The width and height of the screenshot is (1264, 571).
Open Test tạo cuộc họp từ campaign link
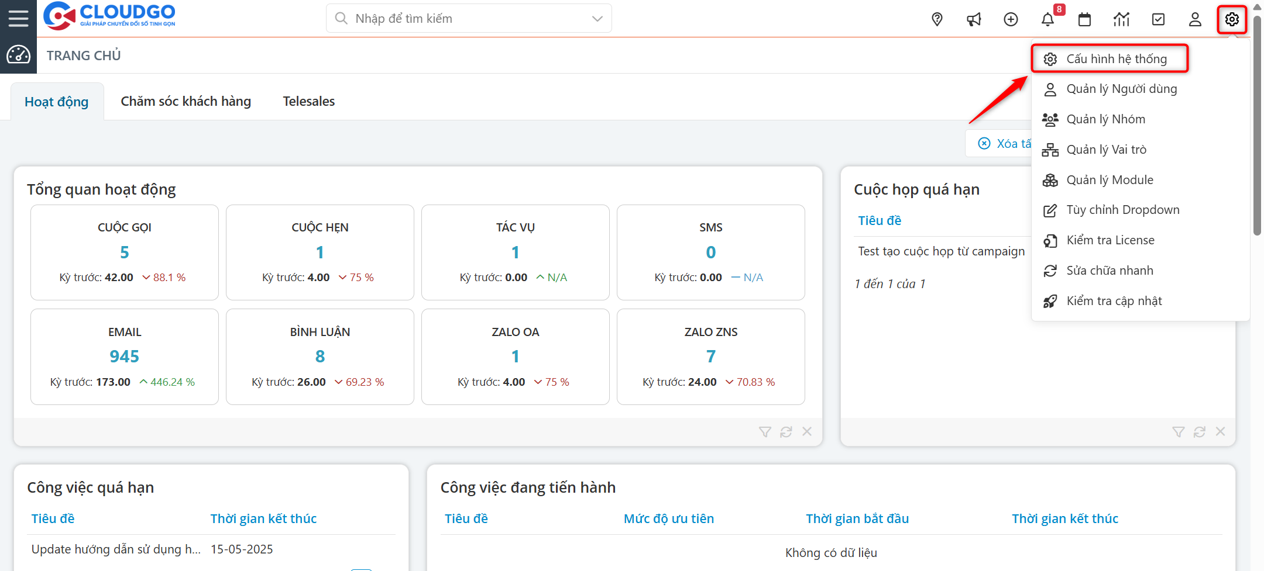[941, 251]
